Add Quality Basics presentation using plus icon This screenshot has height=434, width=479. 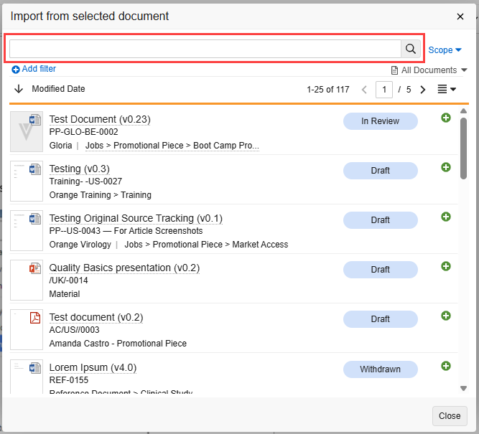[446, 266]
